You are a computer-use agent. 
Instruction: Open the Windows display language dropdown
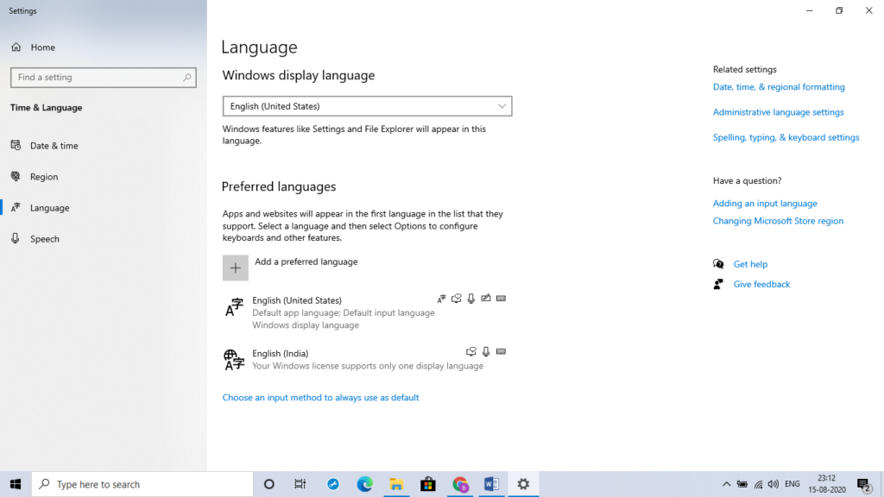(367, 106)
